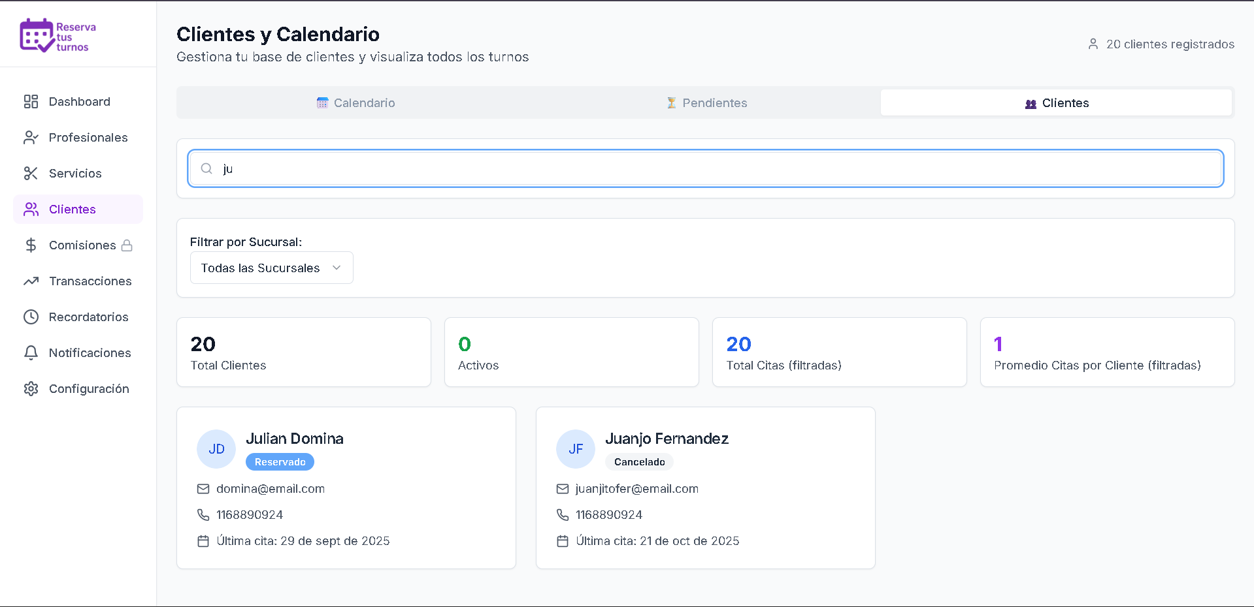Open the Todas las Sucursales dropdown
1254x607 pixels.
(x=271, y=268)
